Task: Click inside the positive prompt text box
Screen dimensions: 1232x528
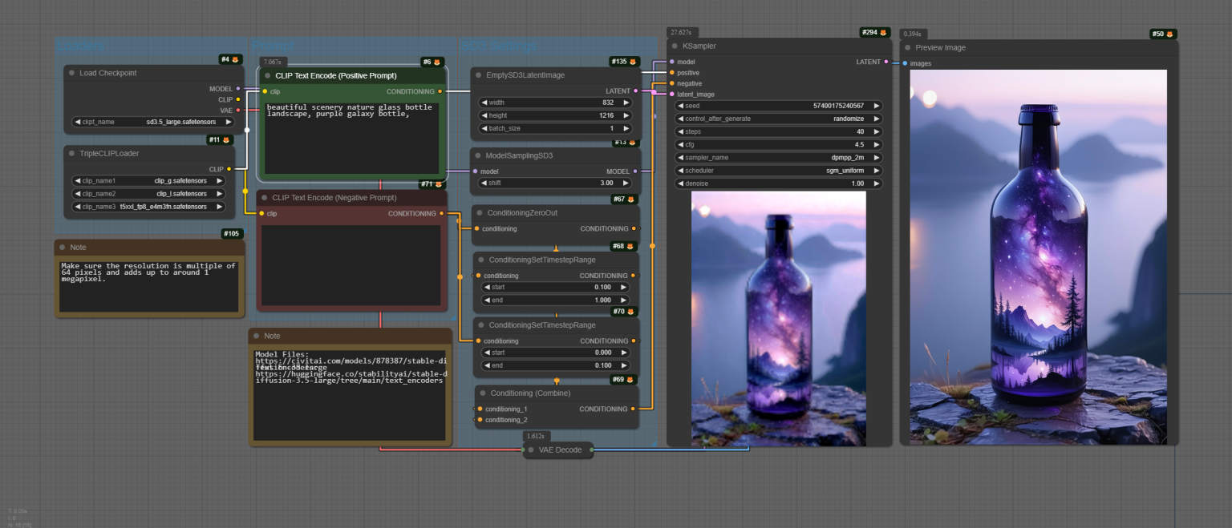Action: click(351, 138)
